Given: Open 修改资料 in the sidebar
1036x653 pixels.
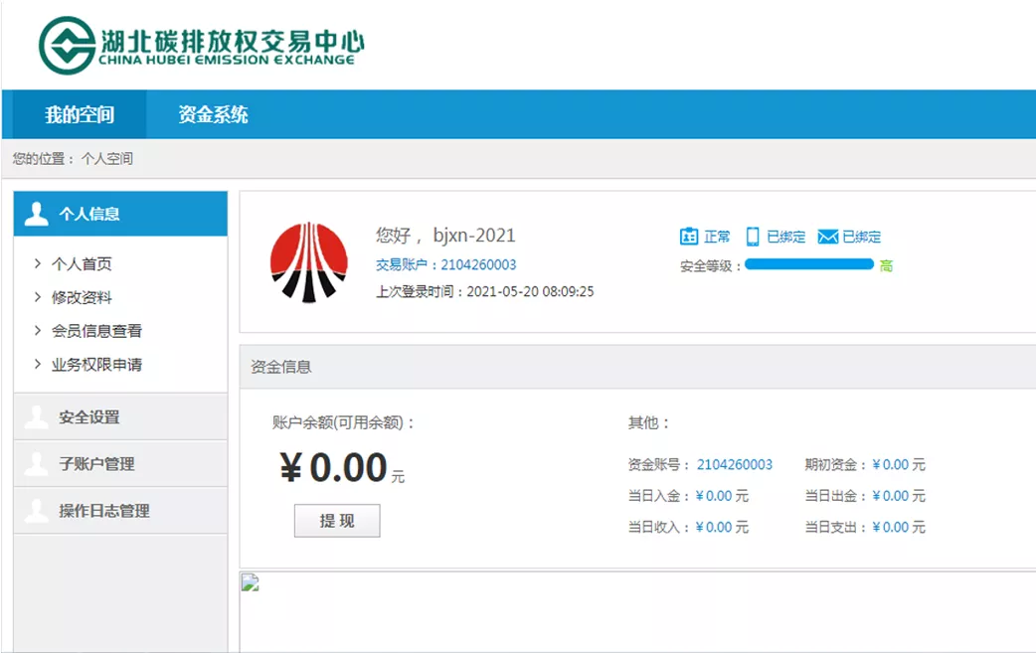Looking at the screenshot, I should 82,297.
